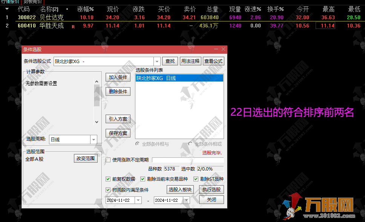Screen dimensions: 365x222
Task: Click the 选中数 2/0.0% value field
Action: 210,169
